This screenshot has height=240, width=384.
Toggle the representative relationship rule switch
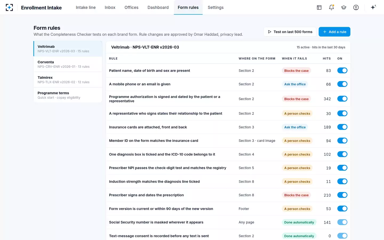342,113
